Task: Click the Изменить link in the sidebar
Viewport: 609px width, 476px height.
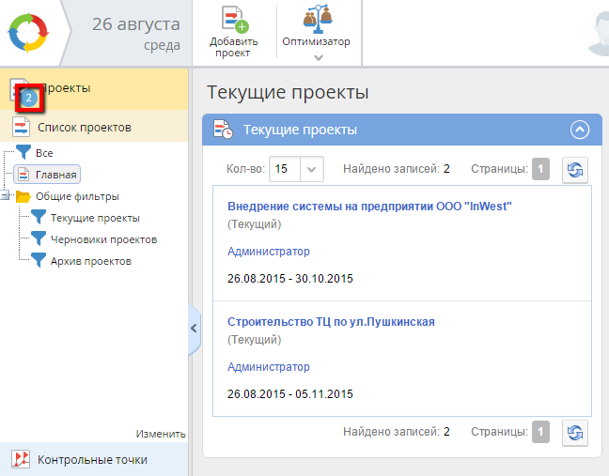Action: [x=160, y=434]
